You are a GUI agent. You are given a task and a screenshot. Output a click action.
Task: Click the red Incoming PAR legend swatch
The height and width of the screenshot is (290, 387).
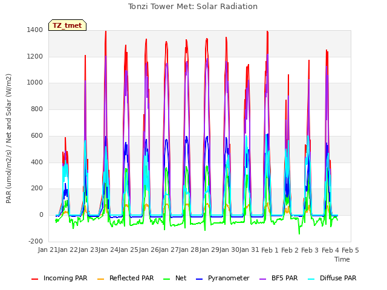click(x=35, y=279)
